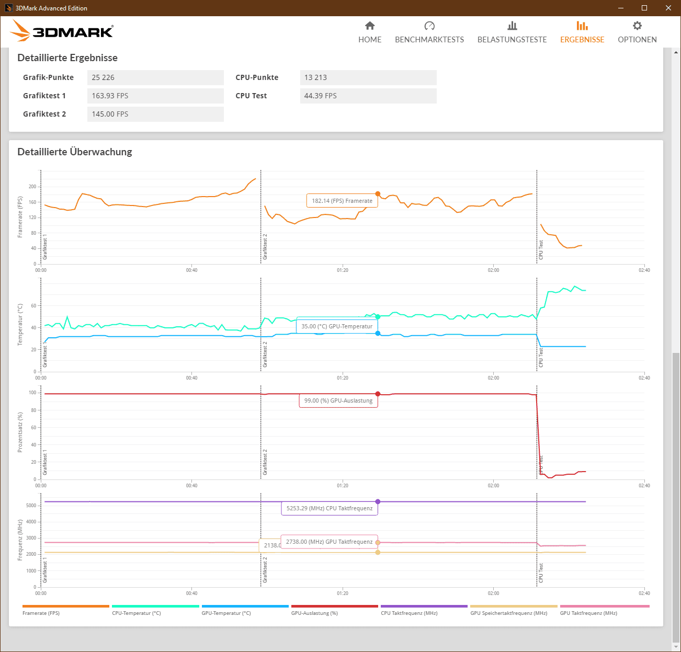
Task: Click the 2738.00 (MHz) GPU Taktfrequenz tooltip
Action: [x=330, y=542]
